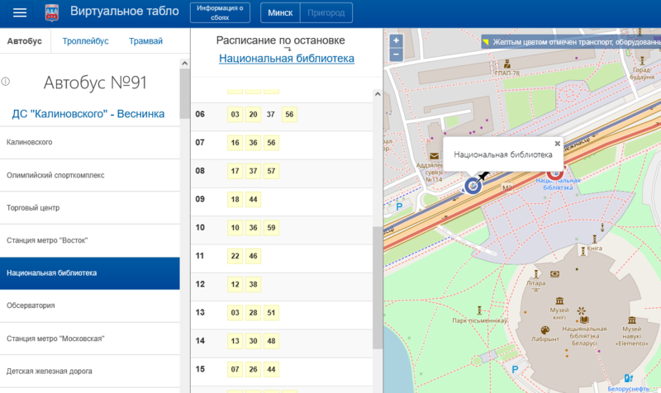The width and height of the screenshot is (661, 393).
Task: Open the Национальная библиотека schedule link
Action: (286, 59)
